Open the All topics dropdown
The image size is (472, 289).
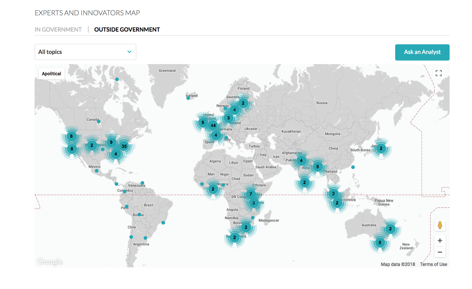click(85, 52)
